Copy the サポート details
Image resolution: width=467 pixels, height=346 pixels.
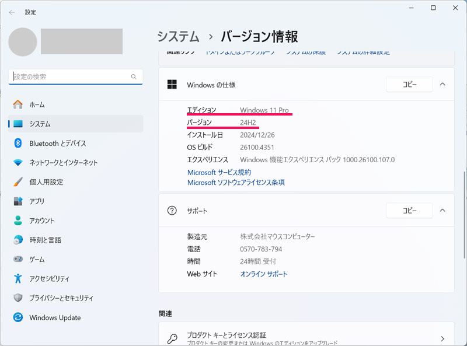[409, 211]
